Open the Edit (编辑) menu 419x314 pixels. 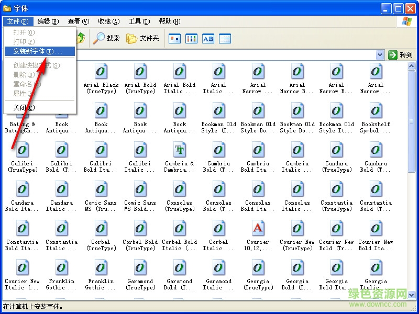[x=48, y=21]
